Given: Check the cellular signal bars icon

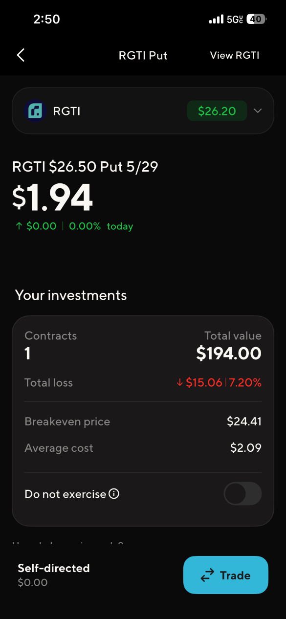Looking at the screenshot, I should [x=216, y=20].
